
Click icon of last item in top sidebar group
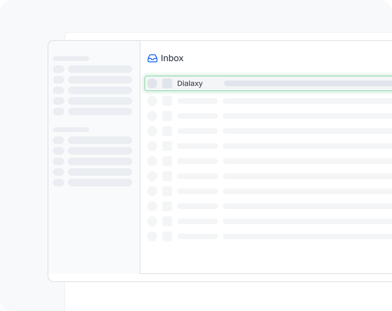59,112
